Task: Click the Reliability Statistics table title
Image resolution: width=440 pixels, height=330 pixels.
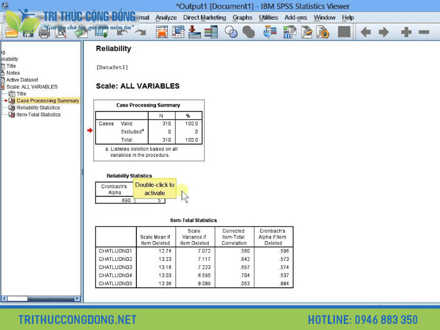Action: tap(129, 176)
